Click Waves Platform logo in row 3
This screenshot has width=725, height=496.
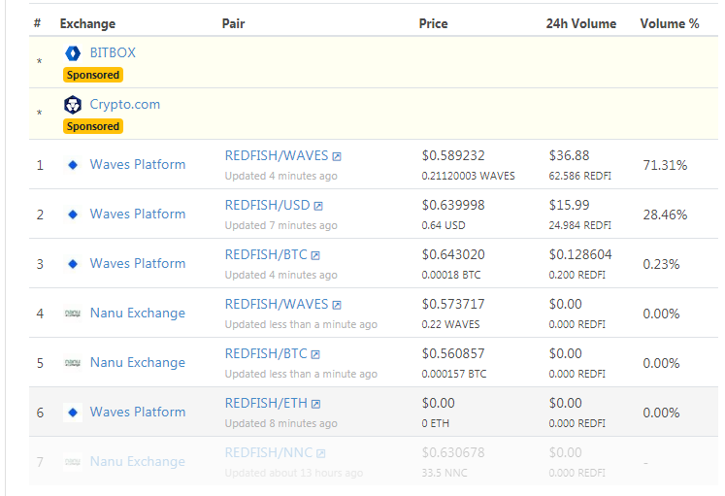73,263
